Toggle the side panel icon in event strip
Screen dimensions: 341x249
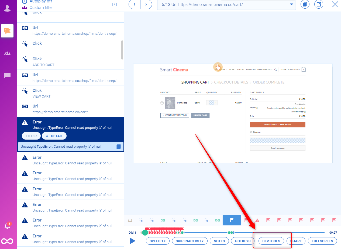pos(130,220)
